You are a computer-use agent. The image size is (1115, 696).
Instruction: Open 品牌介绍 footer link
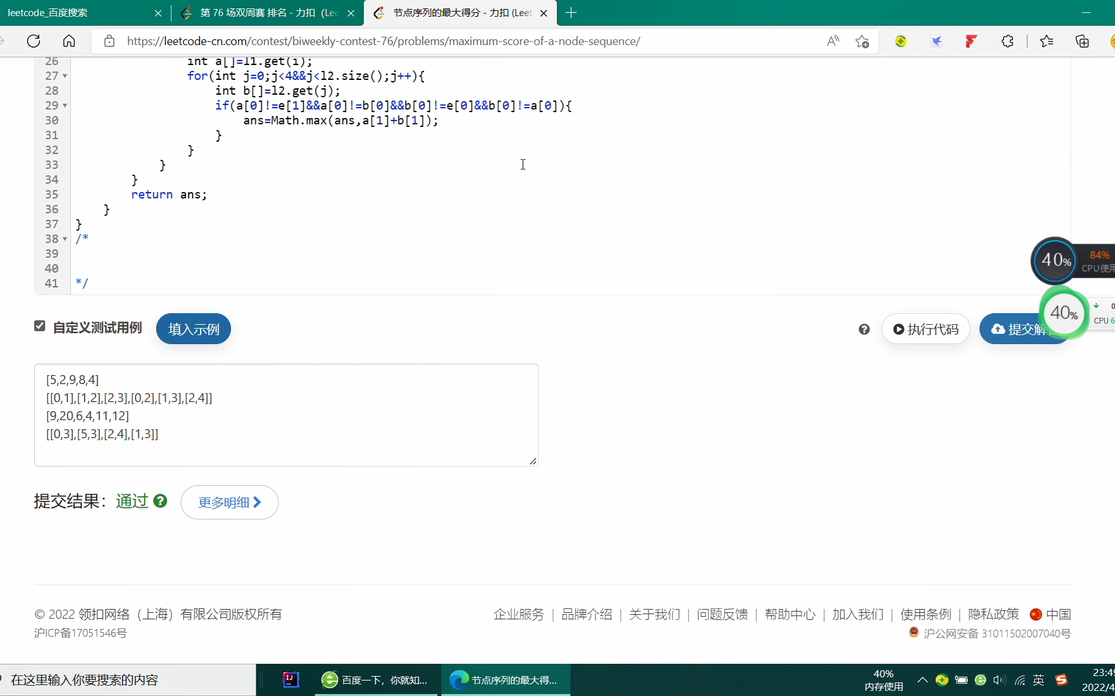coord(587,614)
